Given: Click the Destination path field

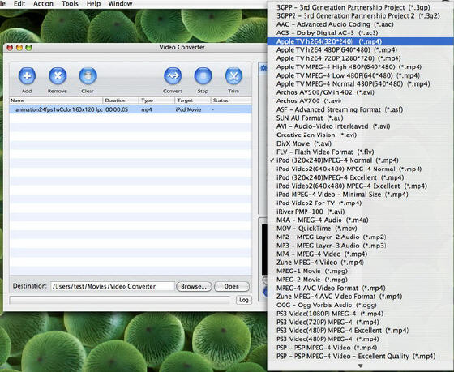Looking at the screenshot, I should [x=113, y=286].
